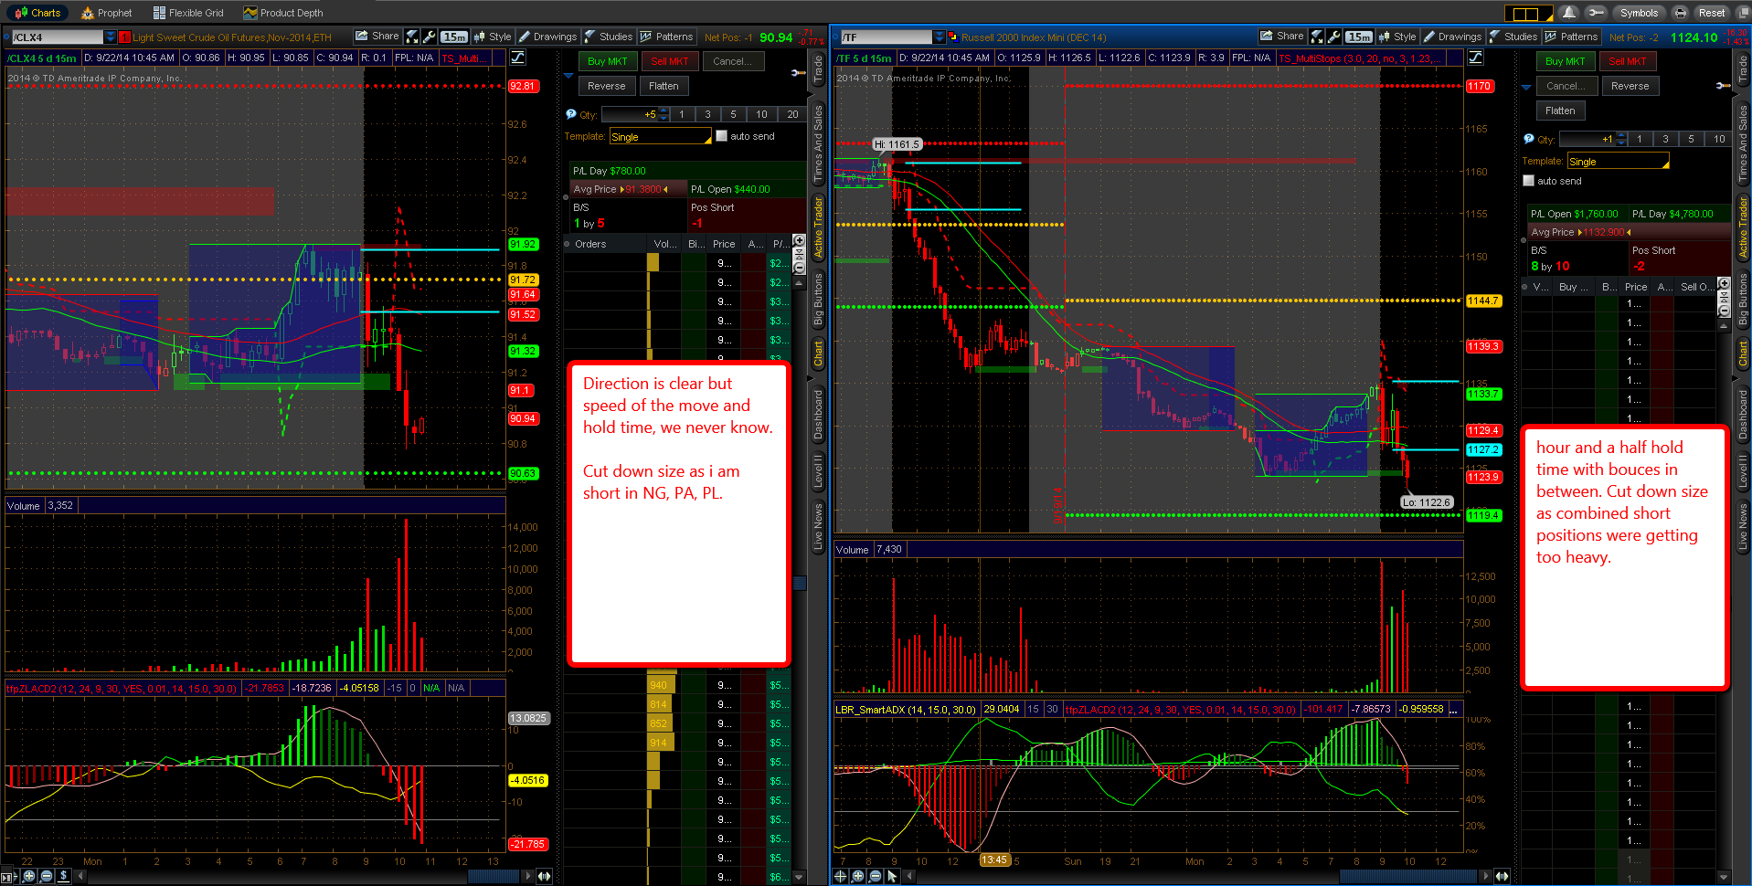This screenshot has width=1752, height=886.
Task: Click the /CLX4 symbol input field
Action: click(x=57, y=37)
